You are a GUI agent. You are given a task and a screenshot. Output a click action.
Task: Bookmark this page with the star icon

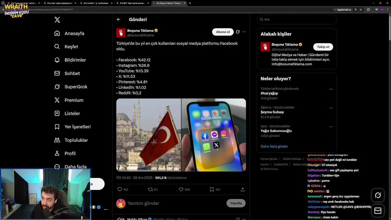pyautogui.click(x=361, y=10)
